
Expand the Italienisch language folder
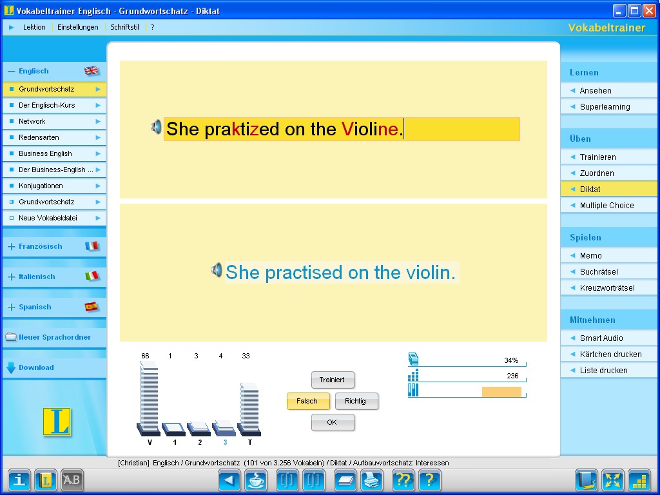tap(12, 277)
